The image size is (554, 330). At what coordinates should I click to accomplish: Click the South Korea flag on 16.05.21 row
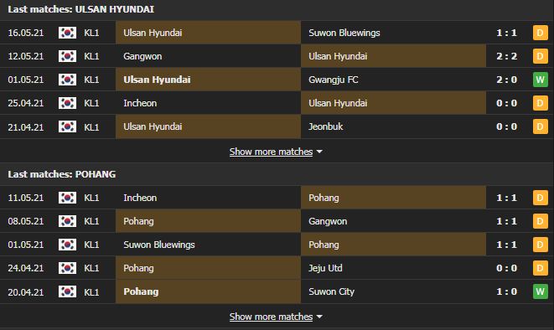coord(67,33)
